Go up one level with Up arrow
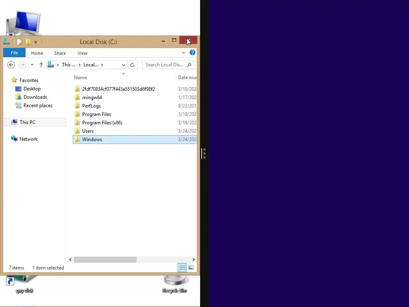409x307 pixels. click(41, 65)
